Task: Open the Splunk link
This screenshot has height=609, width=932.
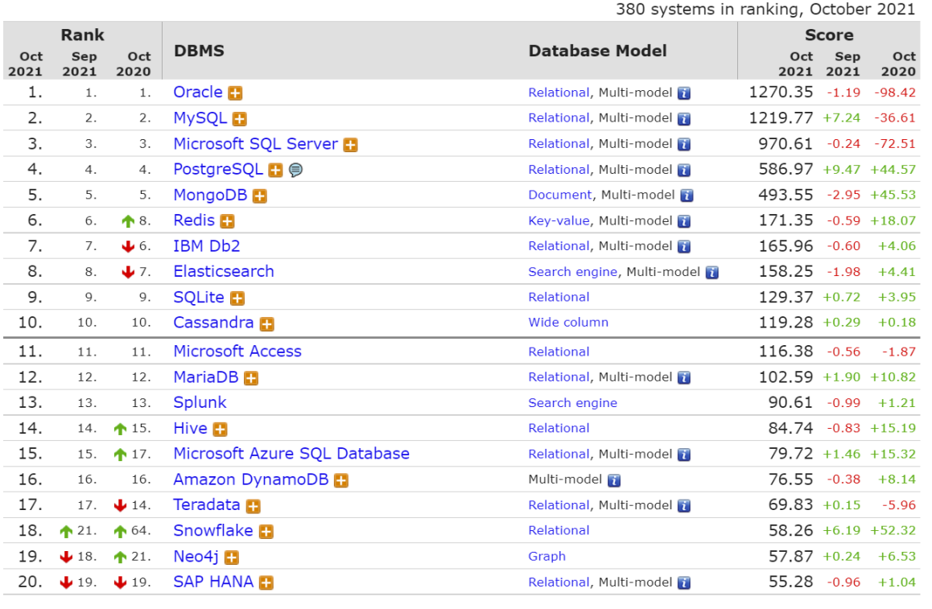Action: pos(200,403)
